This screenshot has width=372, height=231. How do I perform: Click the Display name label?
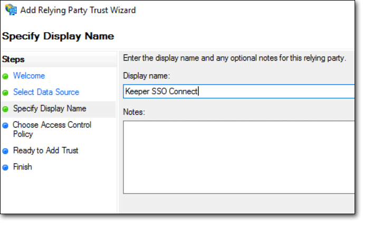[146, 76]
